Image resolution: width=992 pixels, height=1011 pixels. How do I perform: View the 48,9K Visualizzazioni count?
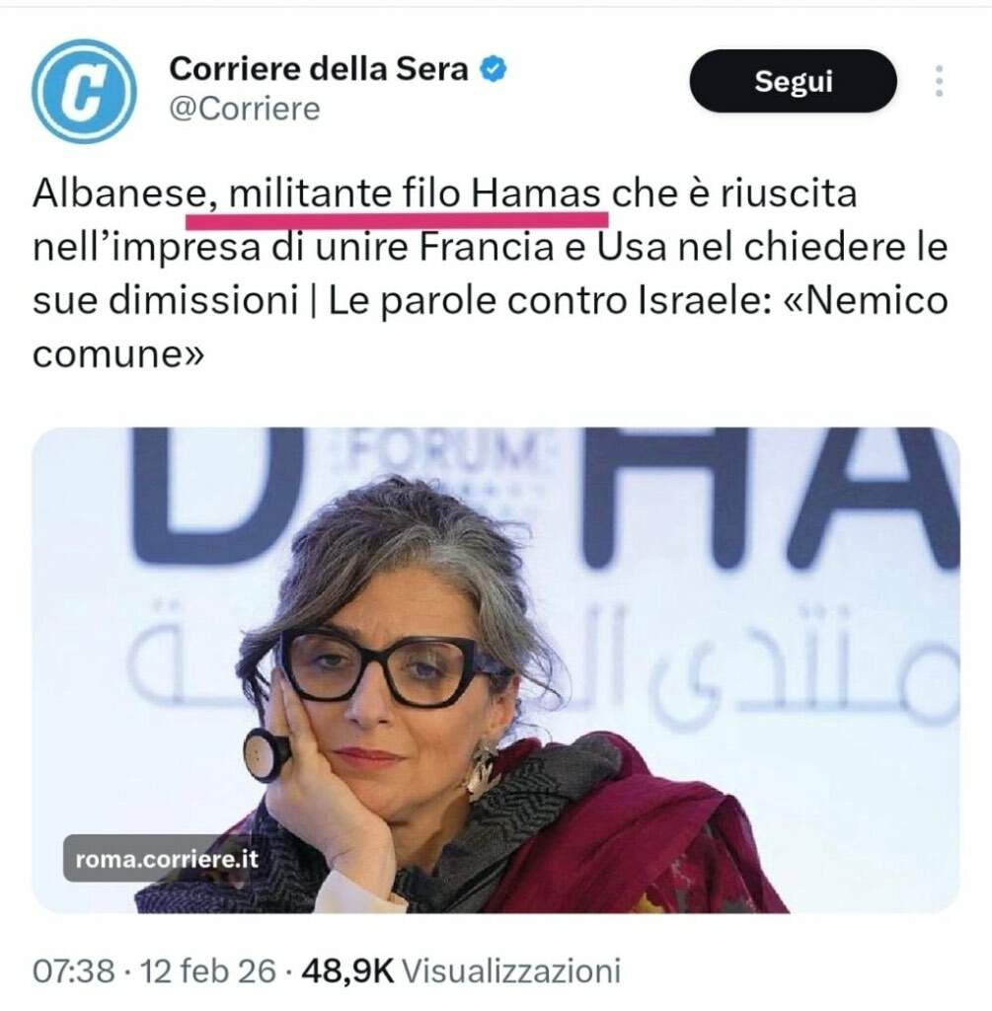[462, 972]
